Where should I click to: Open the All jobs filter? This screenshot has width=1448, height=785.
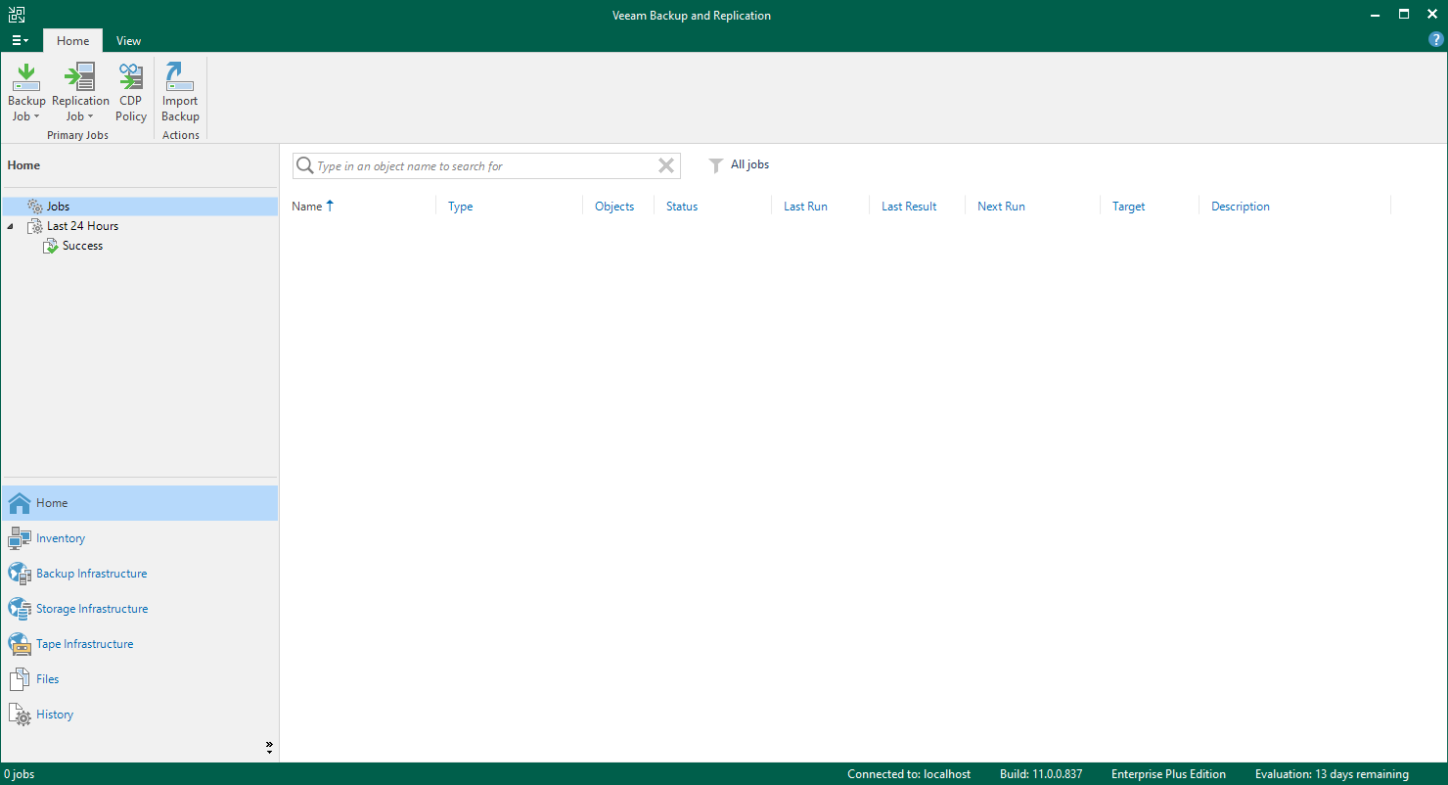coord(739,164)
